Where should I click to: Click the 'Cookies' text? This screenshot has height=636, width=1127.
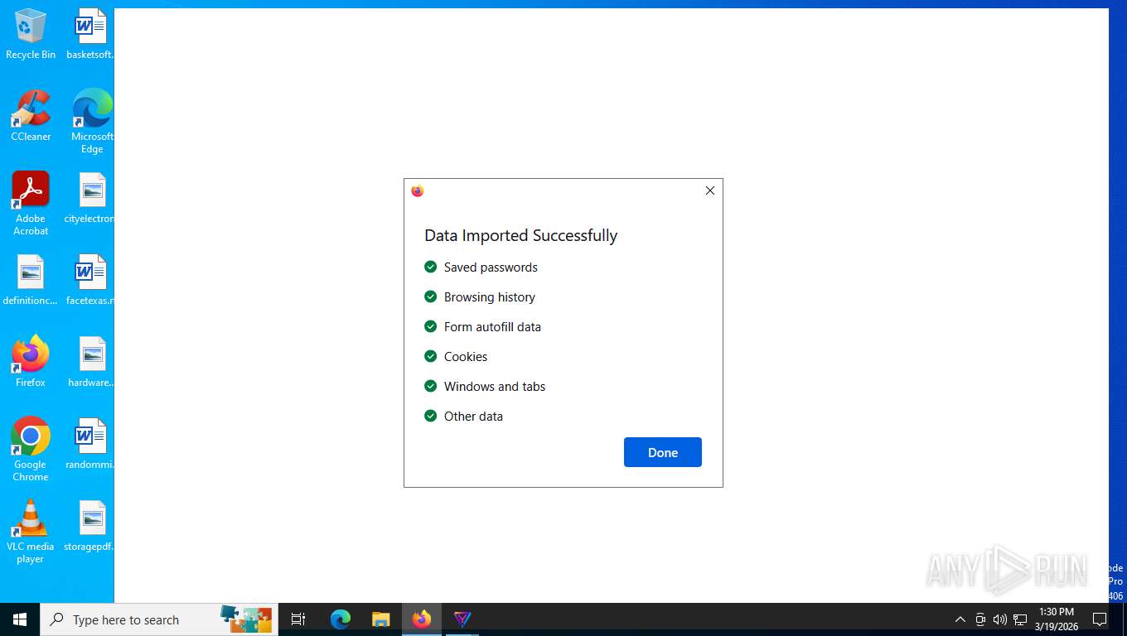(466, 356)
